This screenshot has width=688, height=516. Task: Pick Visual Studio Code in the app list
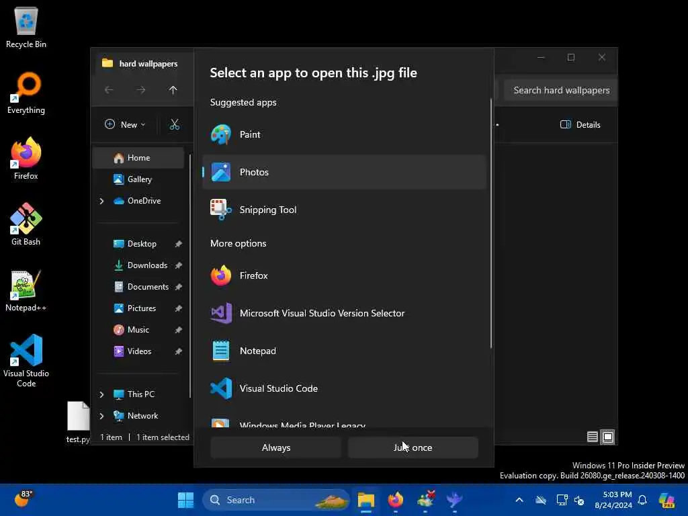344,388
